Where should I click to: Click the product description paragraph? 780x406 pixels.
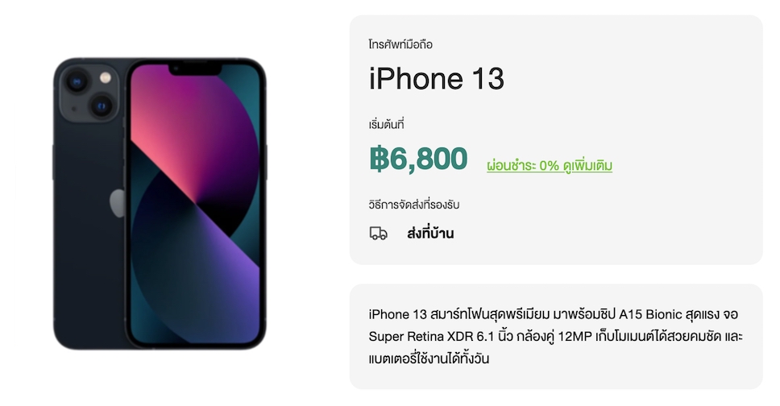(x=556, y=337)
